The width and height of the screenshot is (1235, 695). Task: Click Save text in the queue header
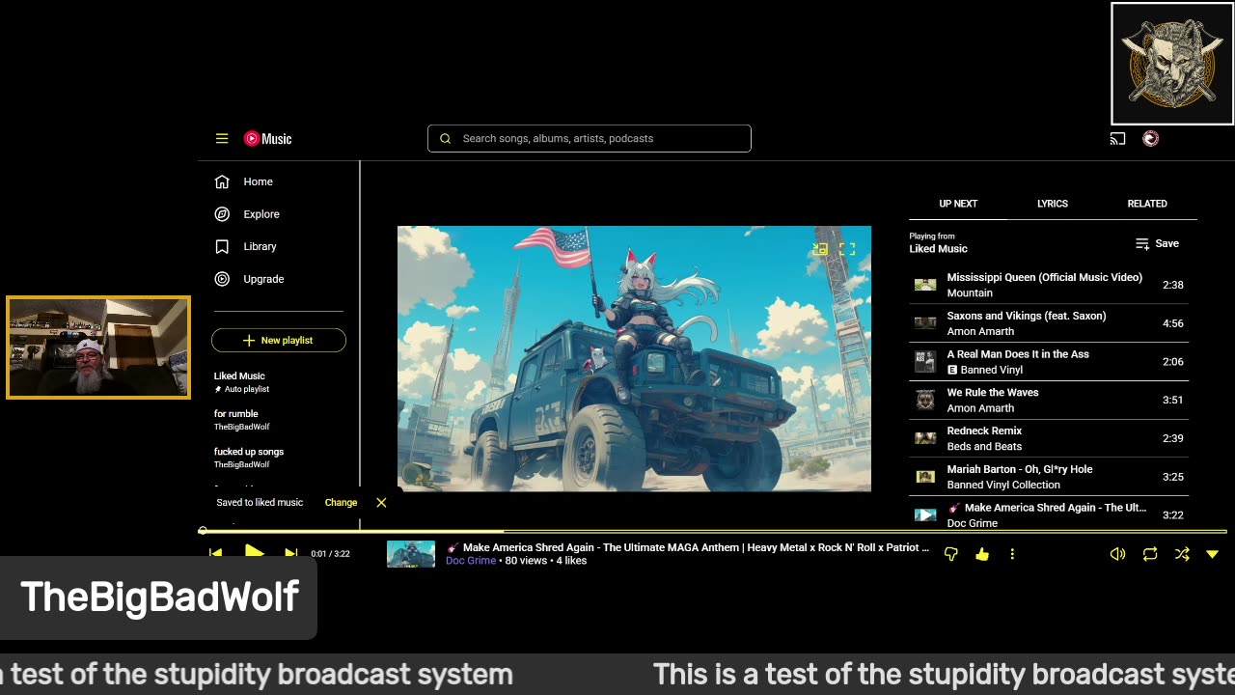pyautogui.click(x=1166, y=244)
